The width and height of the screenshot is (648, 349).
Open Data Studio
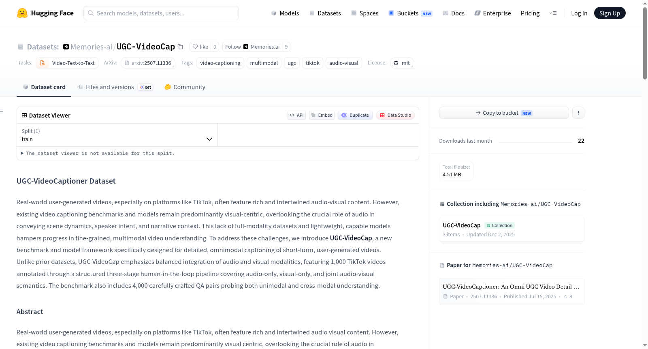[395, 115]
